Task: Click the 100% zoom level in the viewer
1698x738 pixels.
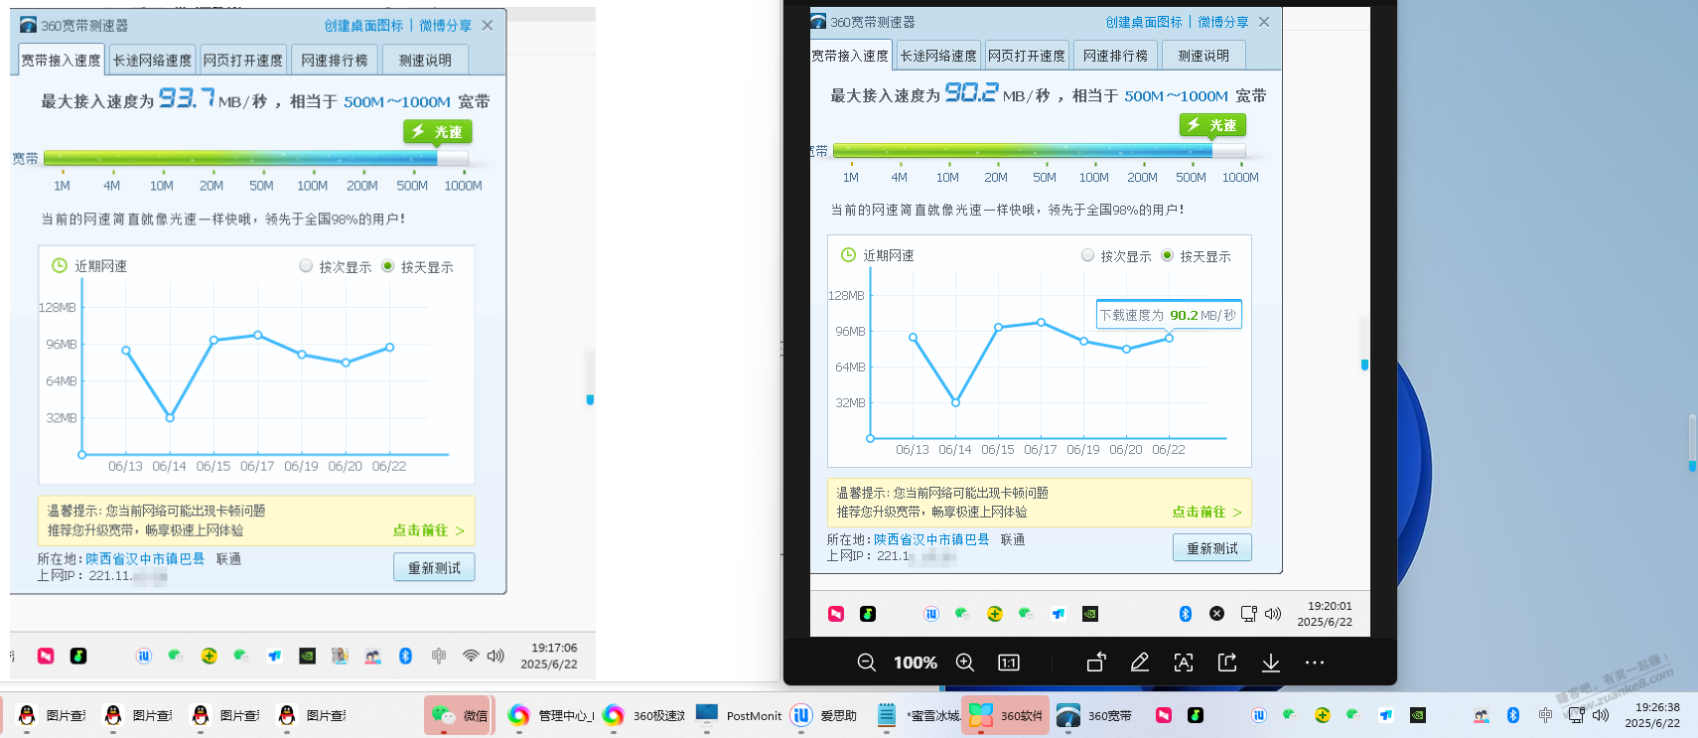Action: point(916,663)
